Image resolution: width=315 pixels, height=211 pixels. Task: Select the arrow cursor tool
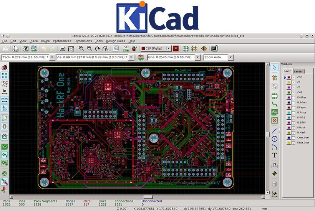coord(274,68)
